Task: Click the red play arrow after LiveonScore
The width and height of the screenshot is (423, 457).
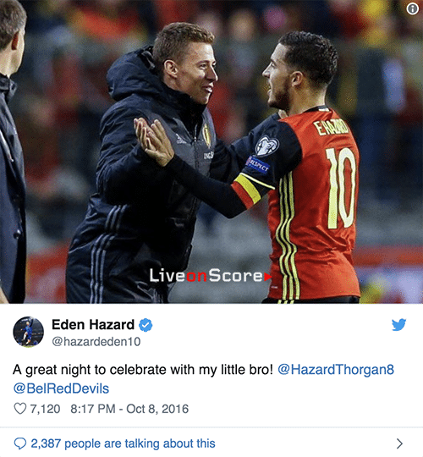Action: pos(268,277)
